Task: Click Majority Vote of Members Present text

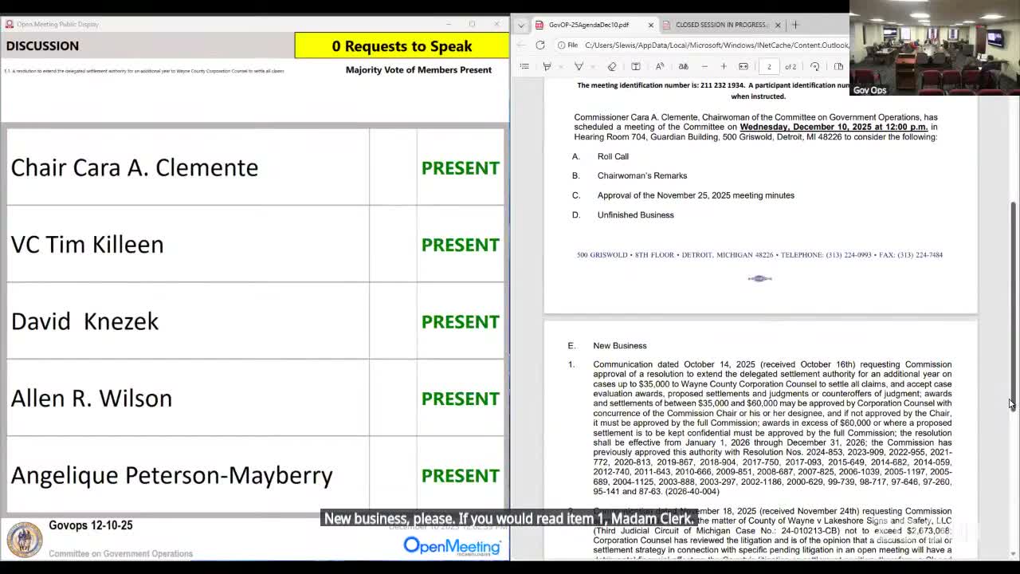Action: (x=418, y=69)
